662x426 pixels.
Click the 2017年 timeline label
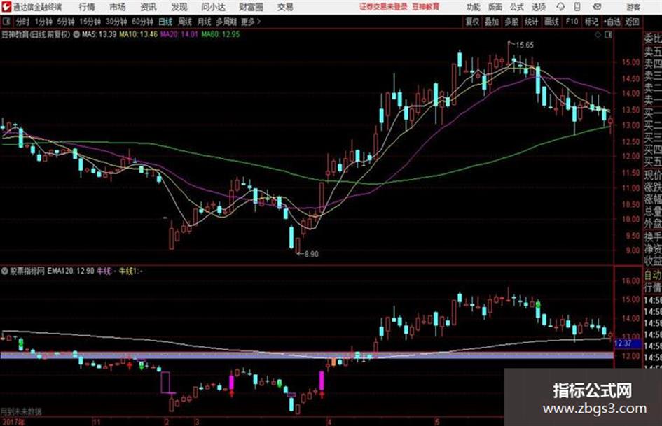point(13,421)
